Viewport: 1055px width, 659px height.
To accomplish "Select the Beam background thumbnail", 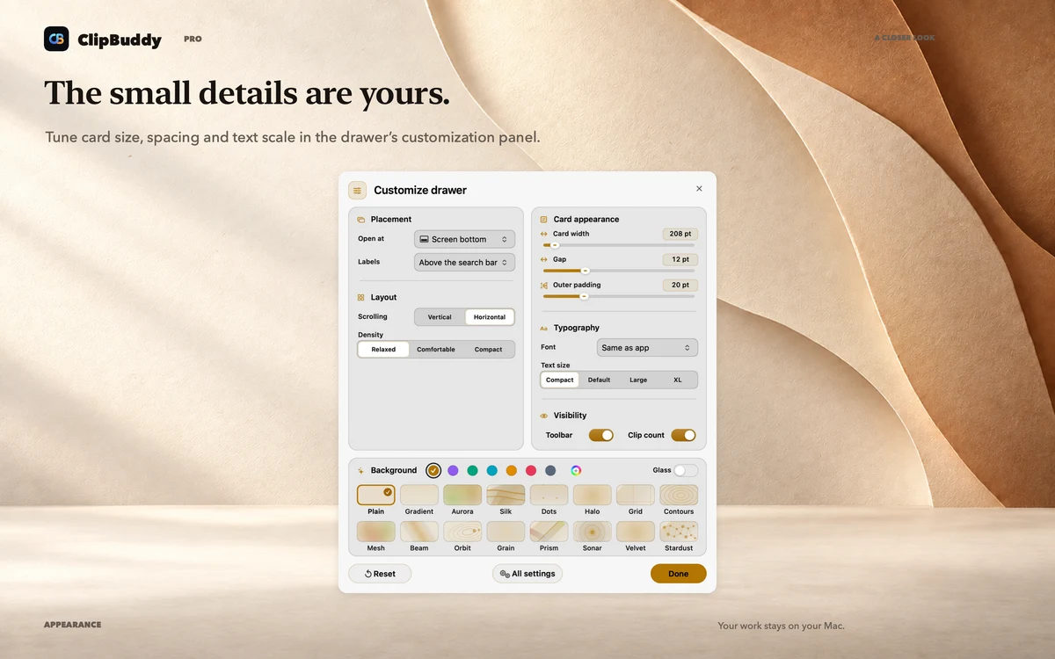I will tap(419, 532).
